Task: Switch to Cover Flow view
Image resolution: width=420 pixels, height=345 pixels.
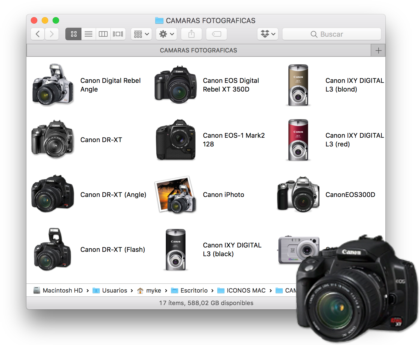Action: (x=118, y=34)
